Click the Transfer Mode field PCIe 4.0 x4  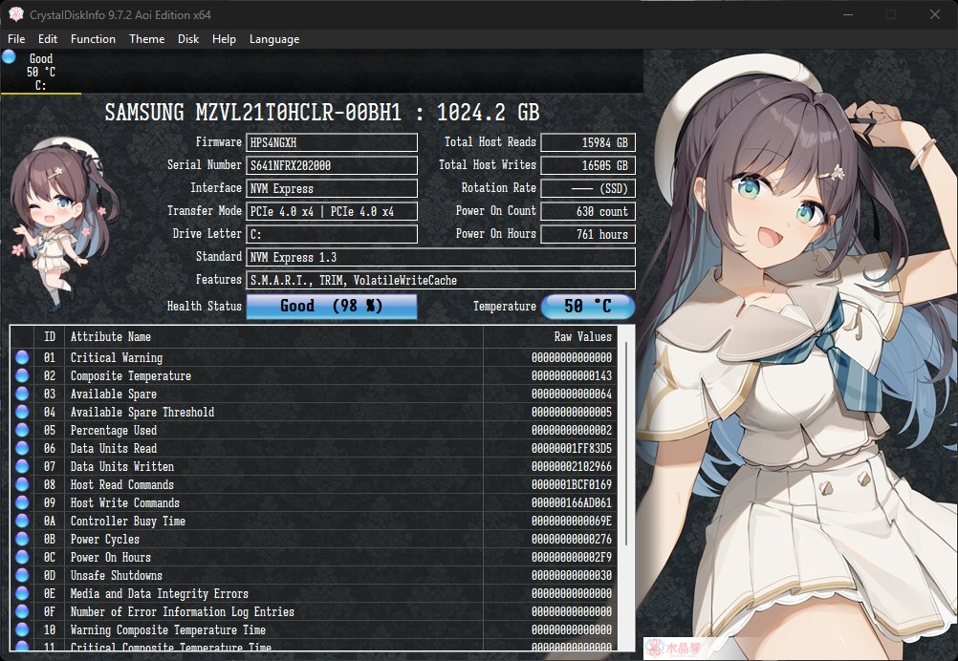click(332, 211)
